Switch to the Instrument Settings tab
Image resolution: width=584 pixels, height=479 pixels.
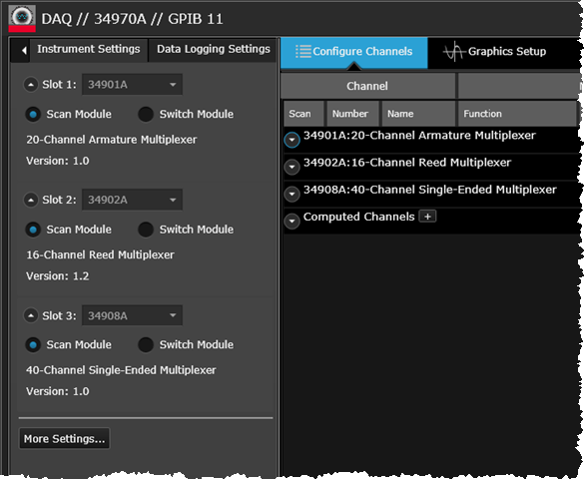(x=89, y=49)
